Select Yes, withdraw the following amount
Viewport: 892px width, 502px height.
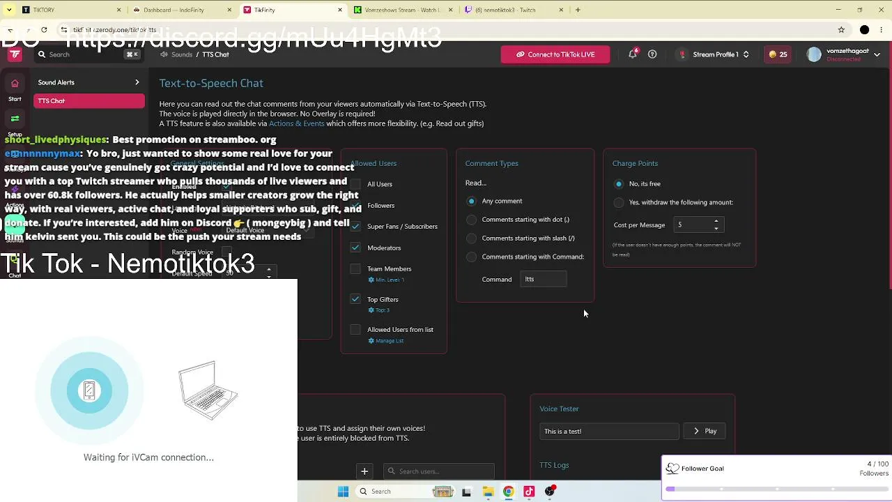point(619,203)
